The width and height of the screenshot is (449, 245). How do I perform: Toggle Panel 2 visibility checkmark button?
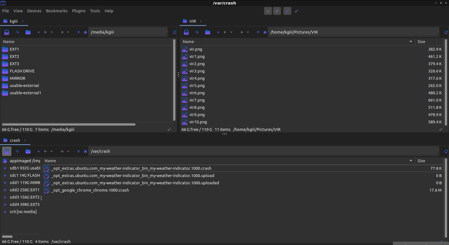(x=277, y=11)
